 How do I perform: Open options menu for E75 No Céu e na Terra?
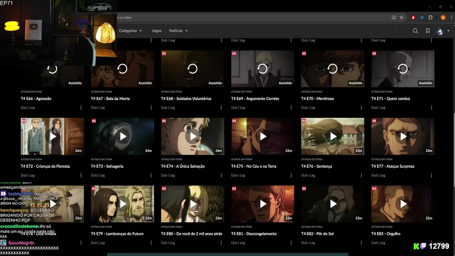click(x=291, y=175)
